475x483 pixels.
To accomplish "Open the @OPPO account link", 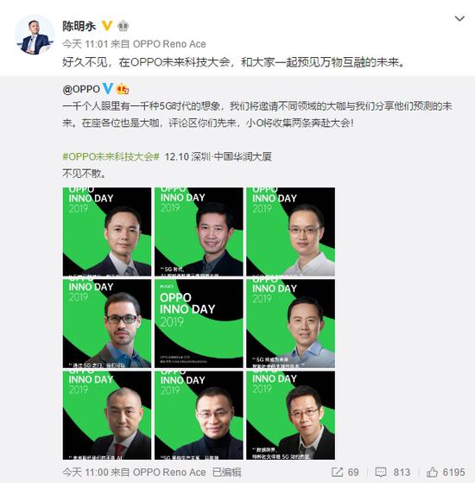I will (x=81, y=89).
